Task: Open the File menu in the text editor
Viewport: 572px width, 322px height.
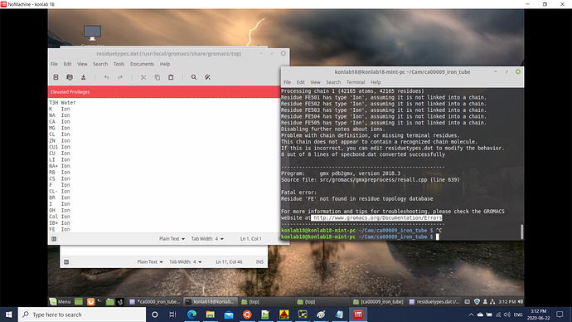Action: click(54, 64)
